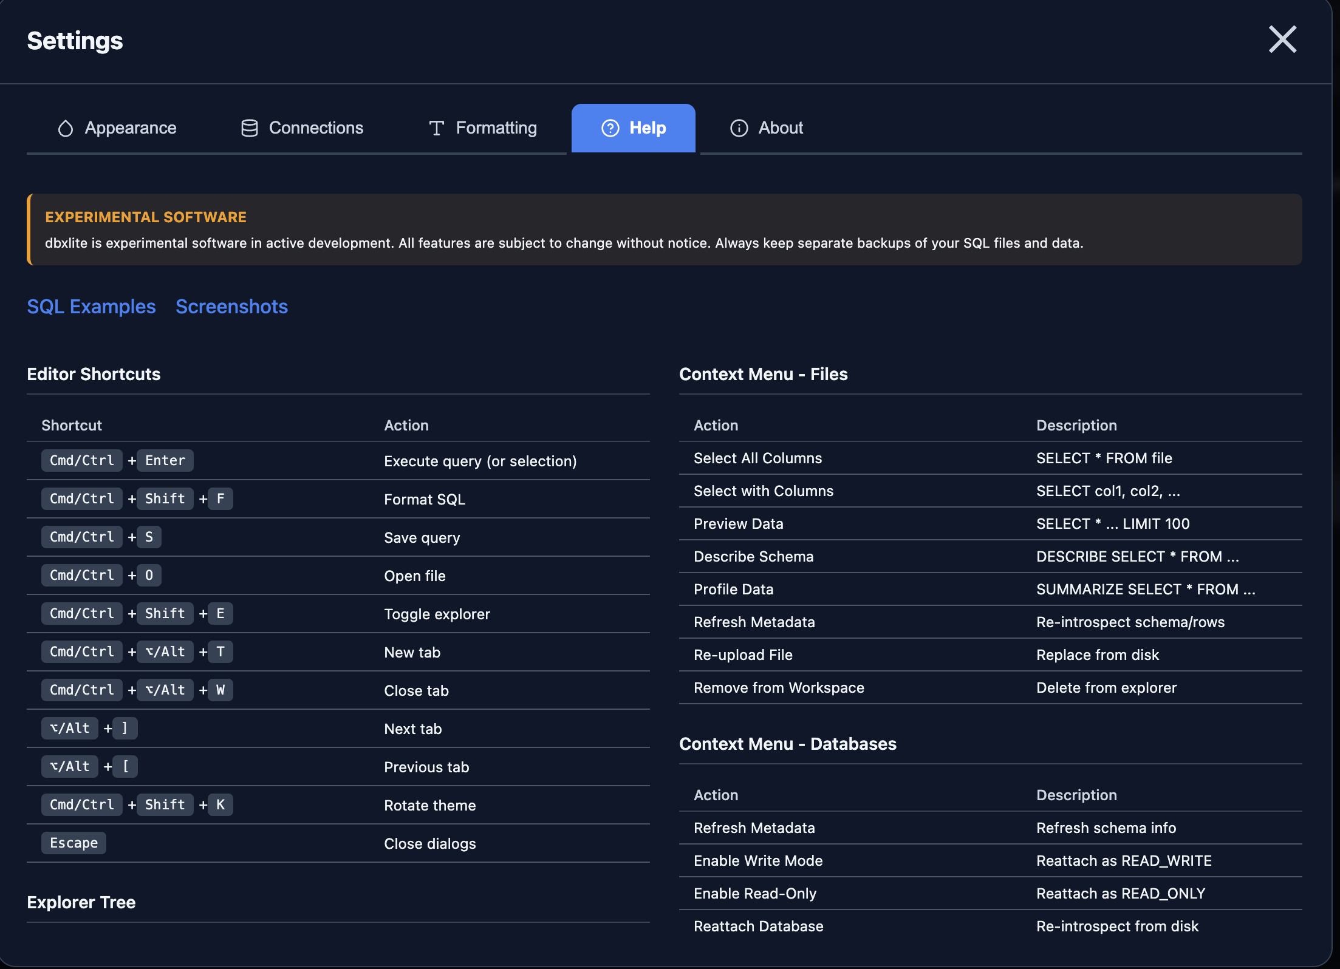Select the About tab
The width and height of the screenshot is (1340, 969).
[x=780, y=128]
